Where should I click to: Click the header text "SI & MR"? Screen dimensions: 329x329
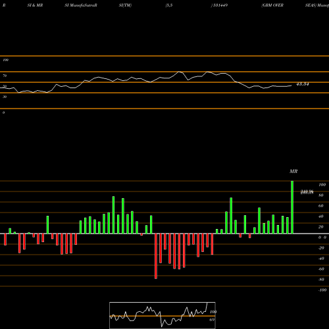pos(35,5)
